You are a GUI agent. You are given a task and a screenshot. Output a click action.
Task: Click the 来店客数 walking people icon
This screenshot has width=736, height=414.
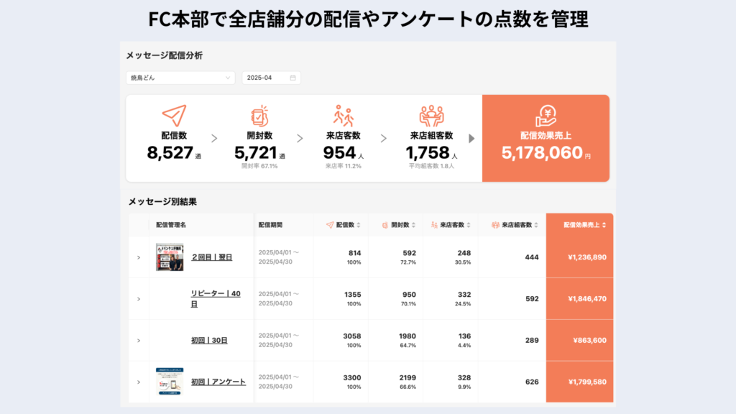344,116
